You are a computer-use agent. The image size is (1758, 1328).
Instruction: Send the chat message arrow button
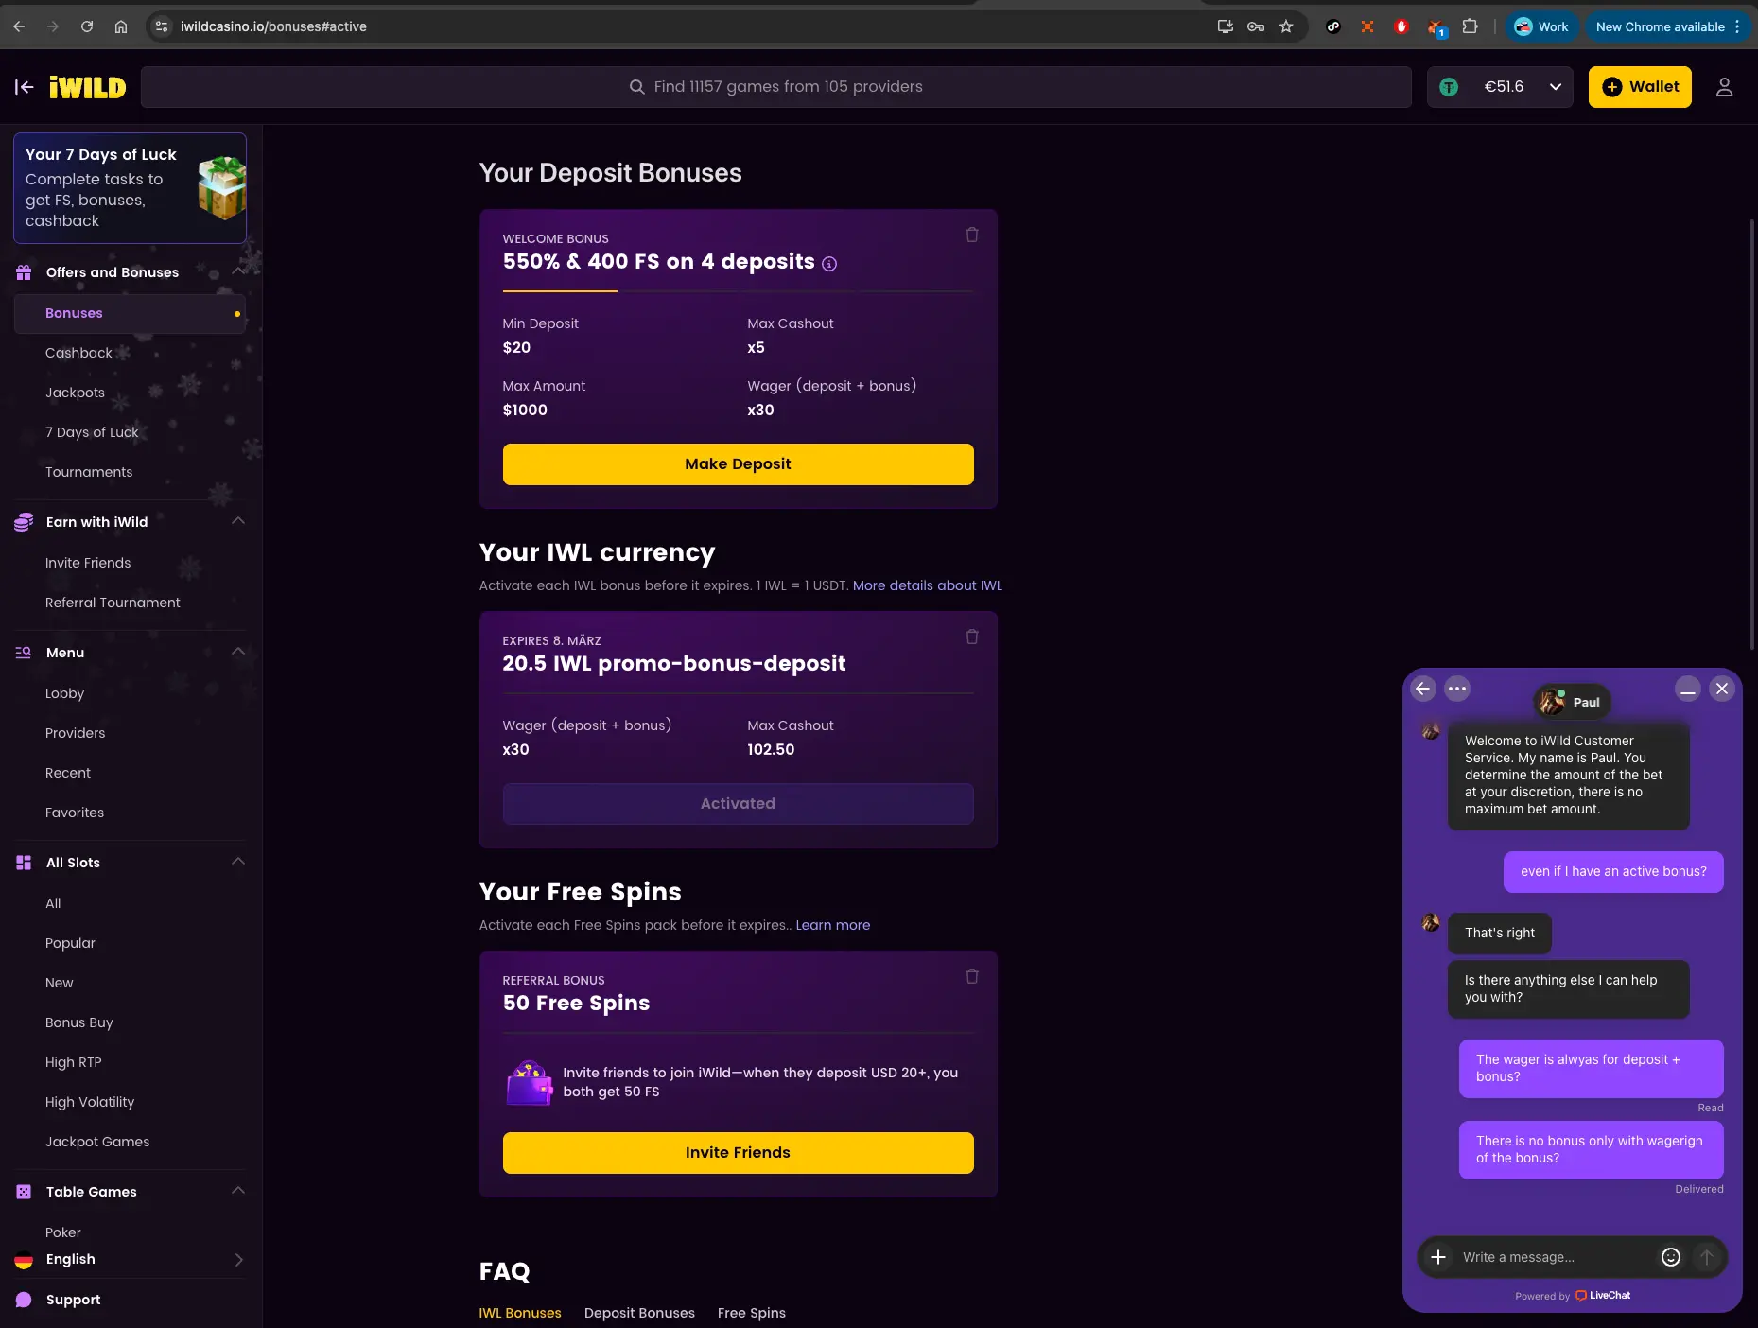(1707, 1257)
